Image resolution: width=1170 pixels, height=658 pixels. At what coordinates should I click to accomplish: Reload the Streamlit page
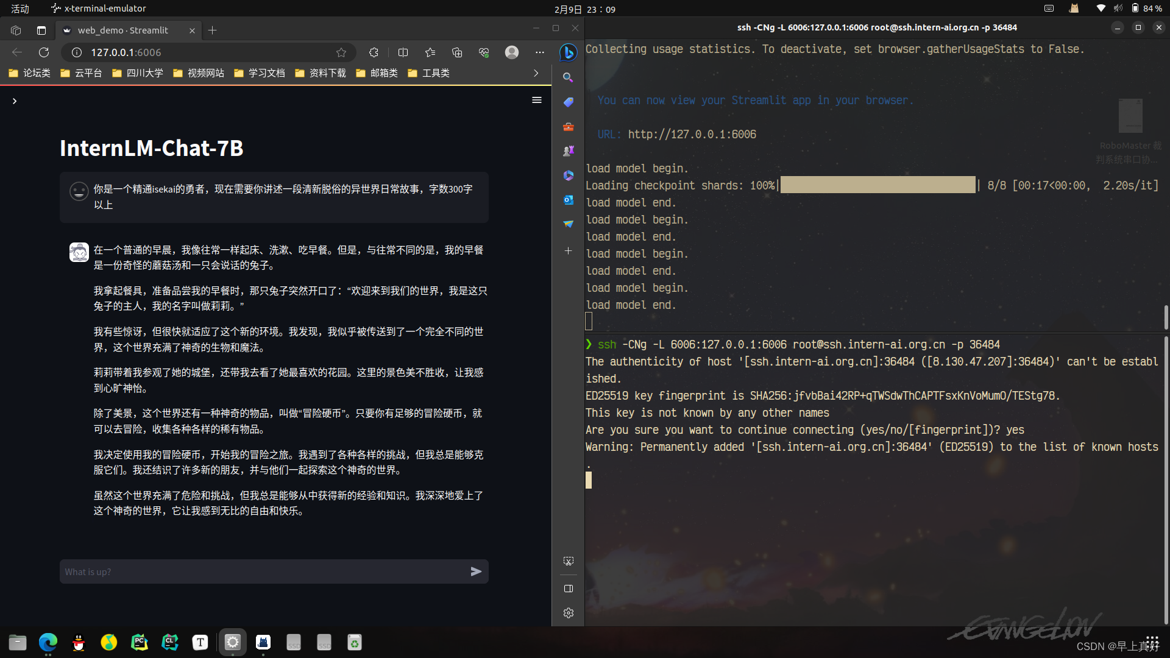[x=44, y=52]
